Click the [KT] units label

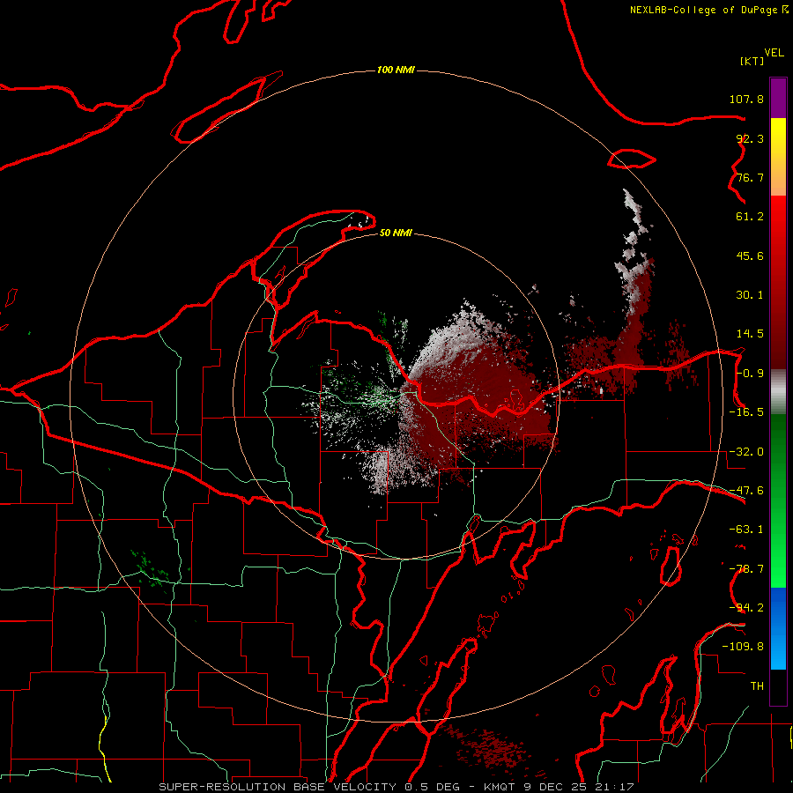pyautogui.click(x=752, y=61)
